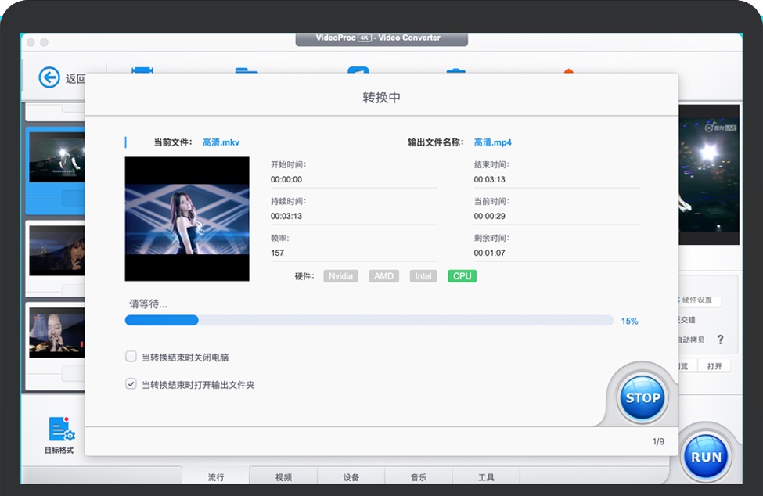Select the AMD hardware badge
Image resolution: width=763 pixels, height=496 pixels.
click(x=383, y=276)
